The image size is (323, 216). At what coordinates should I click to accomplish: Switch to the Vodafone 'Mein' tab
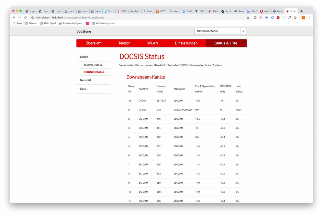tap(265, 11)
